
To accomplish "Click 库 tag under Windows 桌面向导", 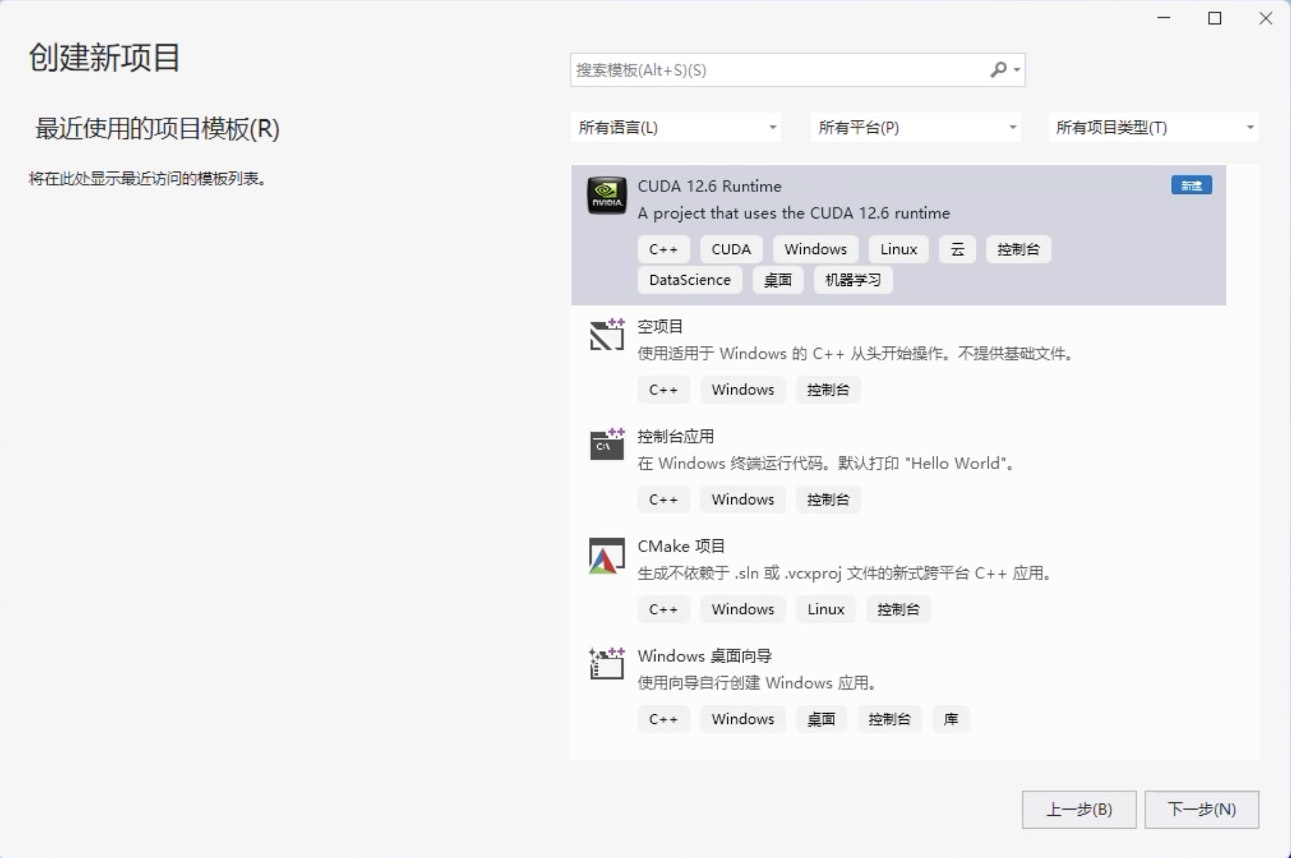I will pos(951,718).
